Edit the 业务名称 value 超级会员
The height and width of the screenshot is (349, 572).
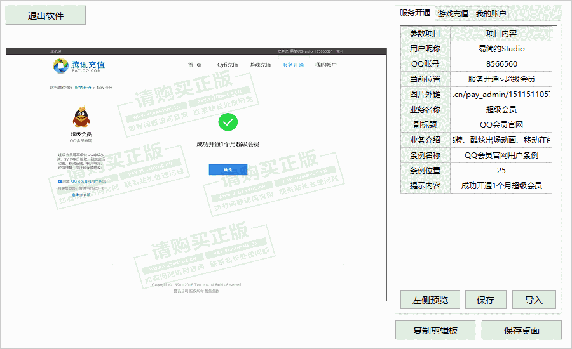pos(501,110)
